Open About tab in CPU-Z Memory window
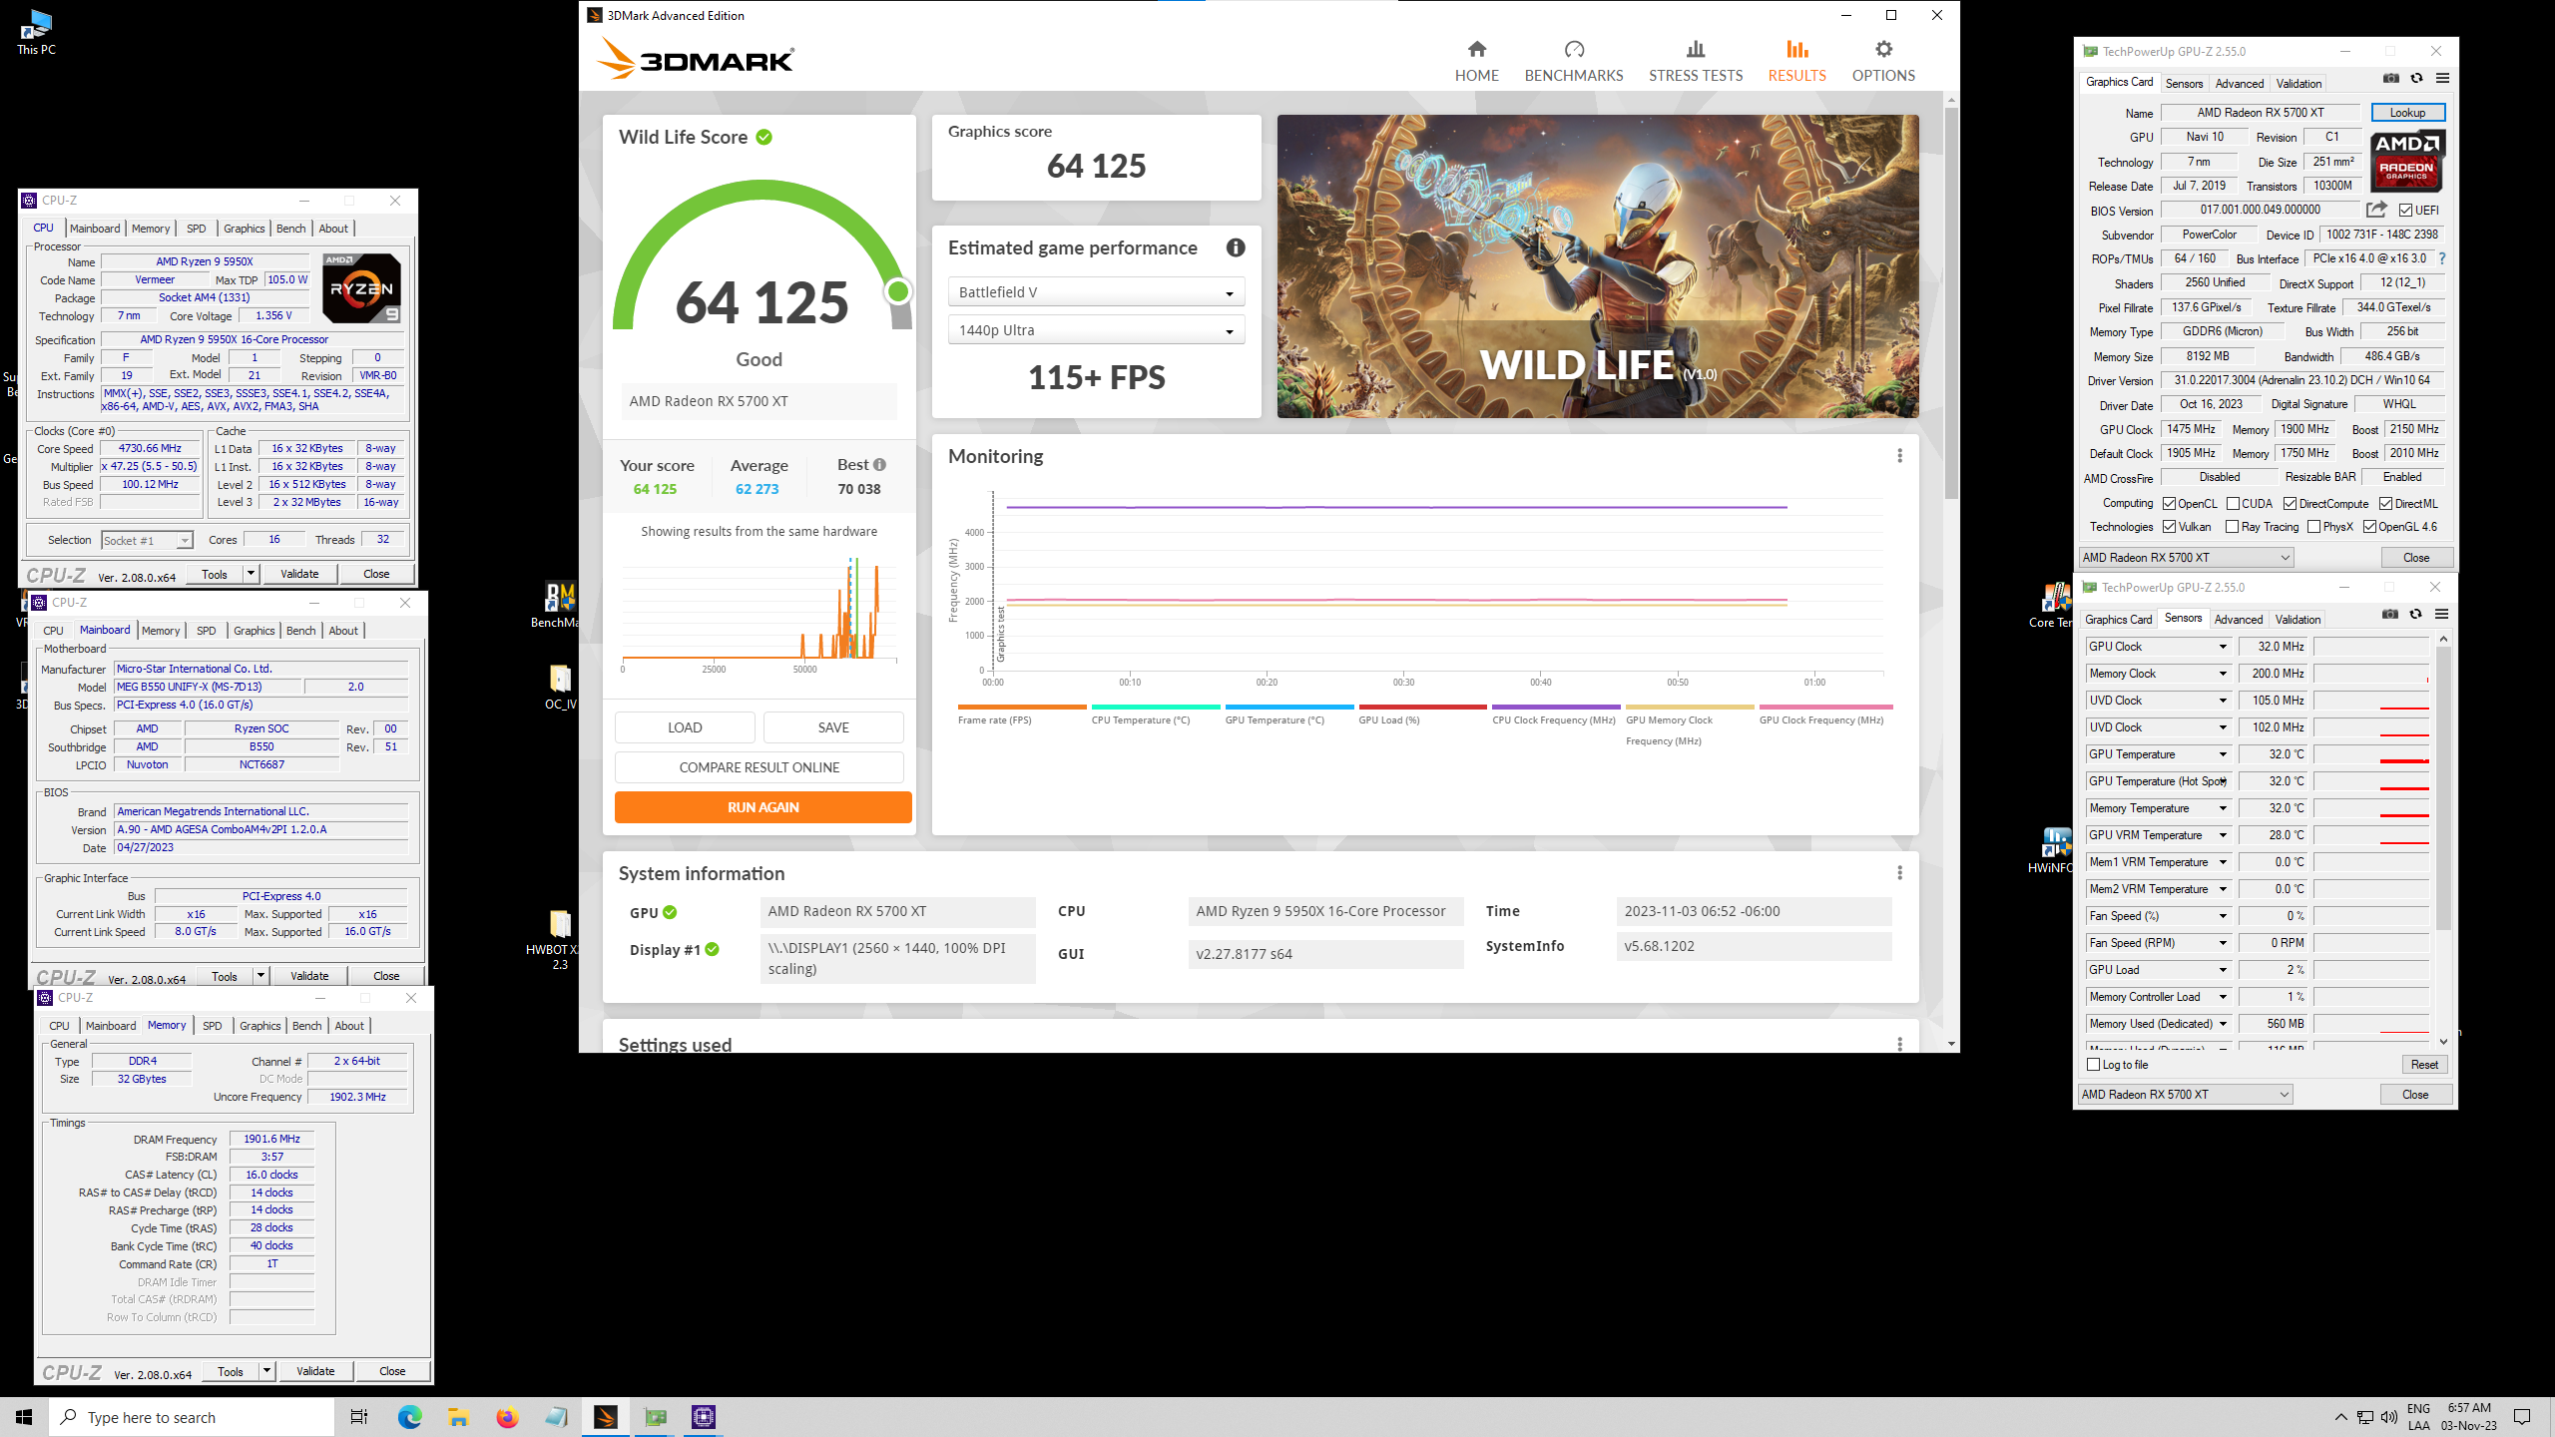2555x1437 pixels. (349, 1026)
